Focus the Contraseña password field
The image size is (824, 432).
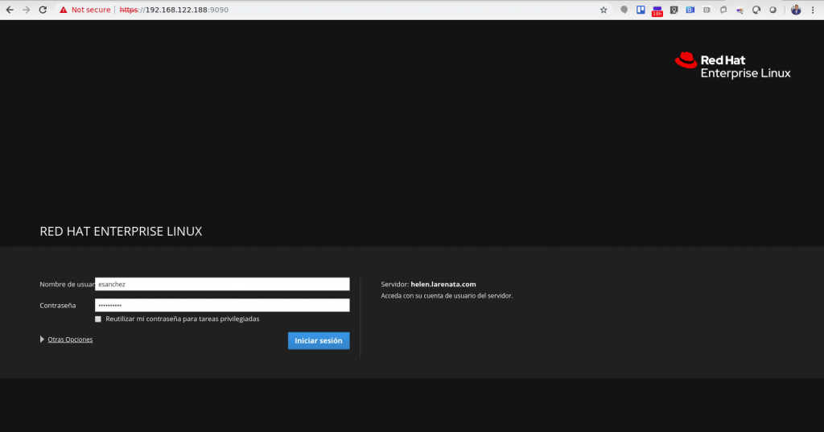222,306
